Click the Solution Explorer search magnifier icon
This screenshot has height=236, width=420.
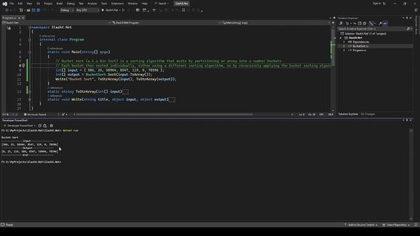tap(408, 29)
